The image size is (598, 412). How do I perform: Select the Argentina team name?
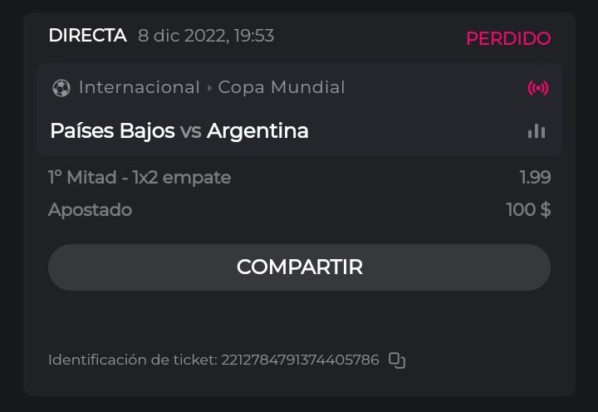[257, 131]
